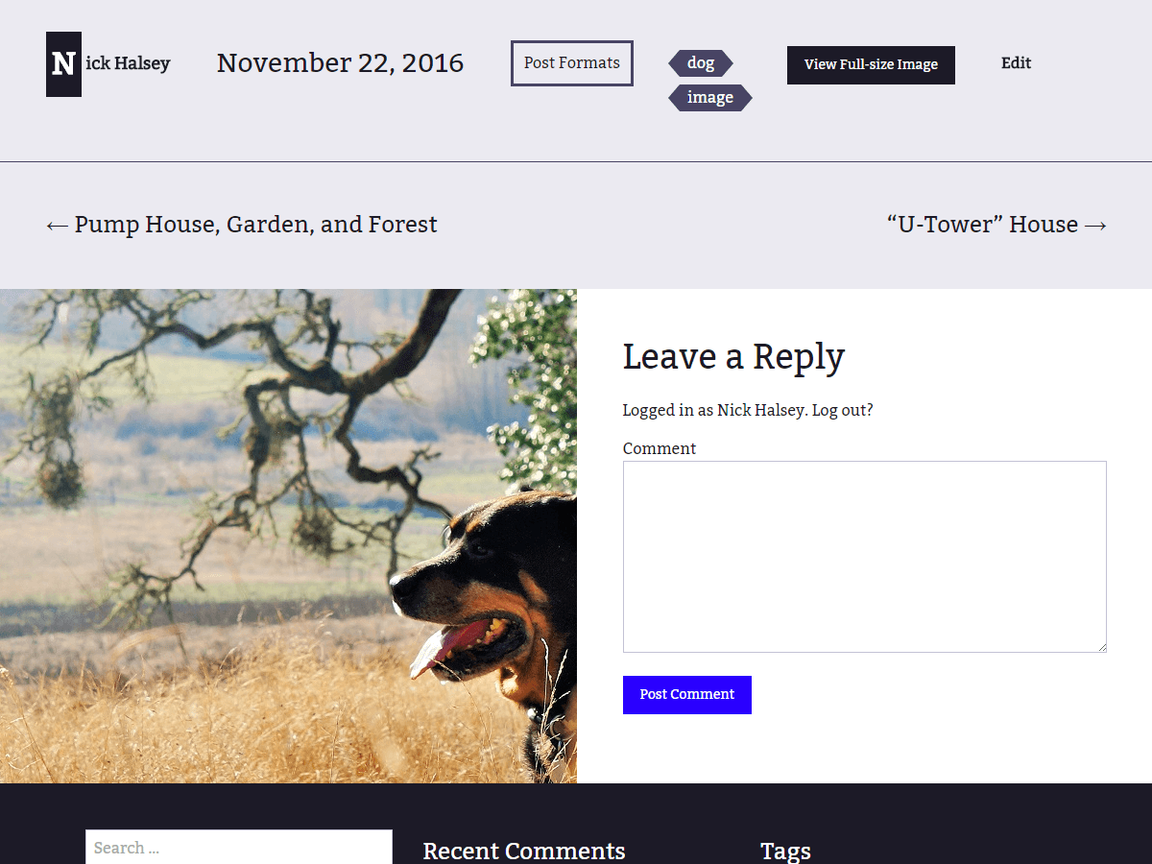Viewport: 1152px width, 864px height.
Task: Click the Tags heading in footer
Action: click(785, 851)
